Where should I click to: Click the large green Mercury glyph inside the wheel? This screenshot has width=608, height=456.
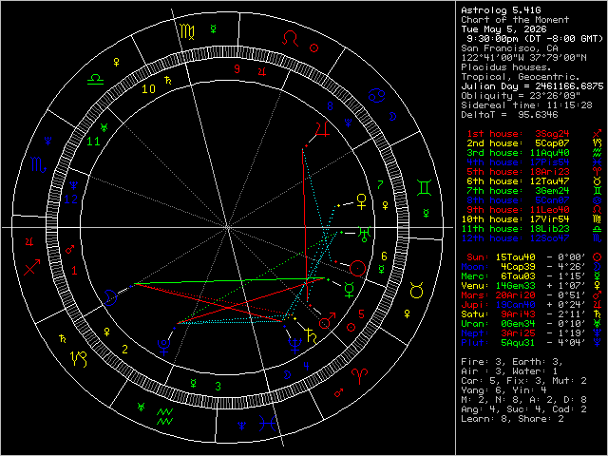350,290
